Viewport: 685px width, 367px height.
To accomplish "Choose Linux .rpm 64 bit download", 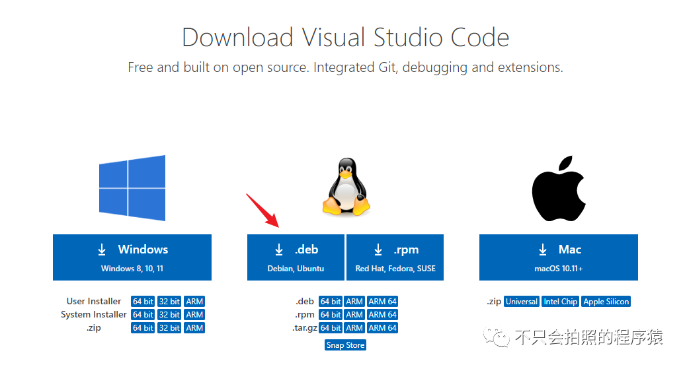I will (331, 315).
